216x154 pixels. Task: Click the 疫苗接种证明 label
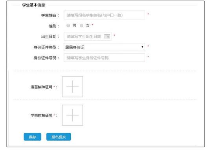click(x=42, y=87)
